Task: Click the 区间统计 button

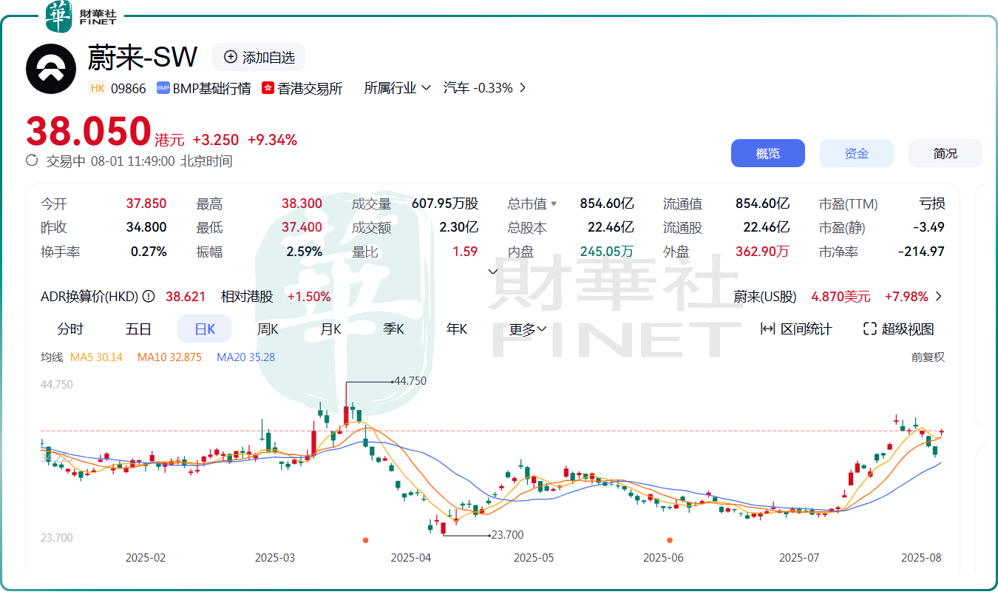Action: [x=796, y=329]
